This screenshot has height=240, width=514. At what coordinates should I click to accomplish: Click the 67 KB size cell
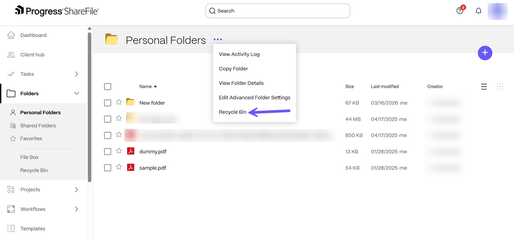tap(352, 103)
